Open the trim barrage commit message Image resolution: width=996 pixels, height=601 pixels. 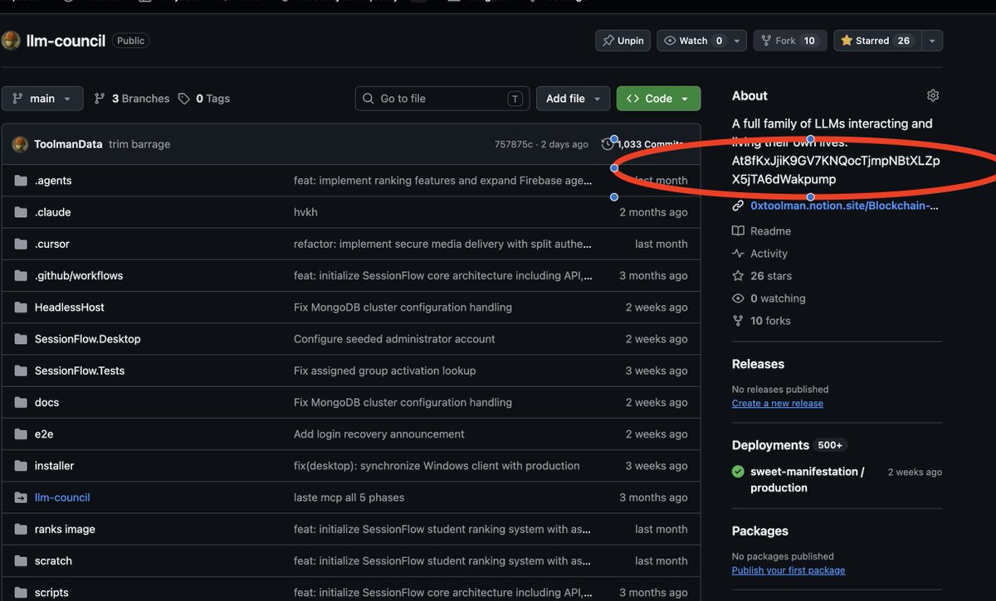[139, 144]
